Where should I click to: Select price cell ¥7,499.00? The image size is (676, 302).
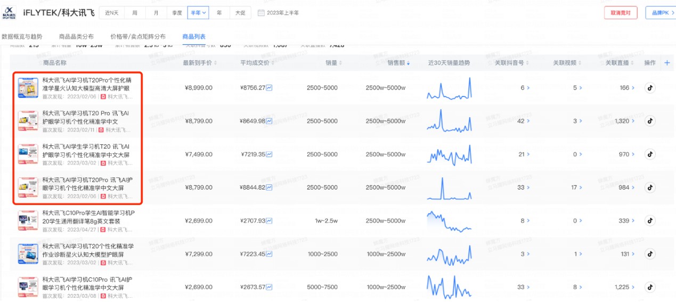198,154
